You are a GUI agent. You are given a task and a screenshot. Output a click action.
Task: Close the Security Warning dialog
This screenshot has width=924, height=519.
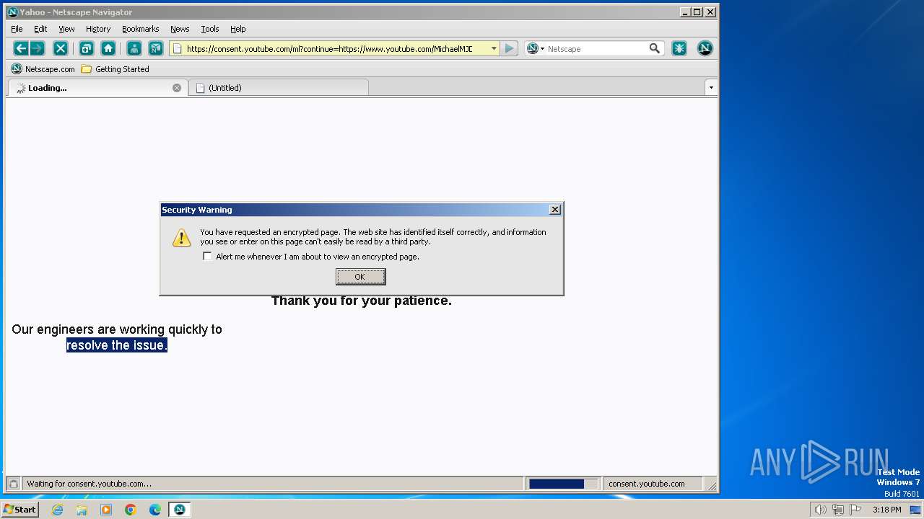click(x=555, y=210)
